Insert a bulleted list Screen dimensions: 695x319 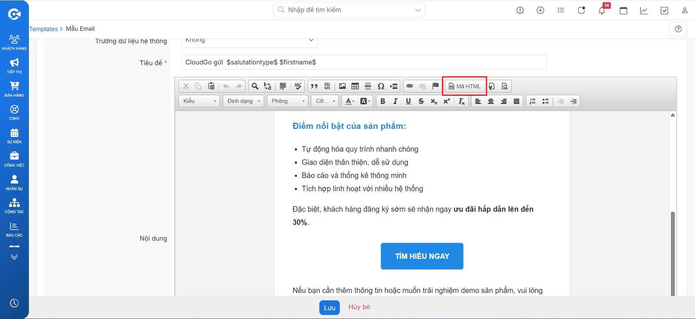[x=545, y=101]
